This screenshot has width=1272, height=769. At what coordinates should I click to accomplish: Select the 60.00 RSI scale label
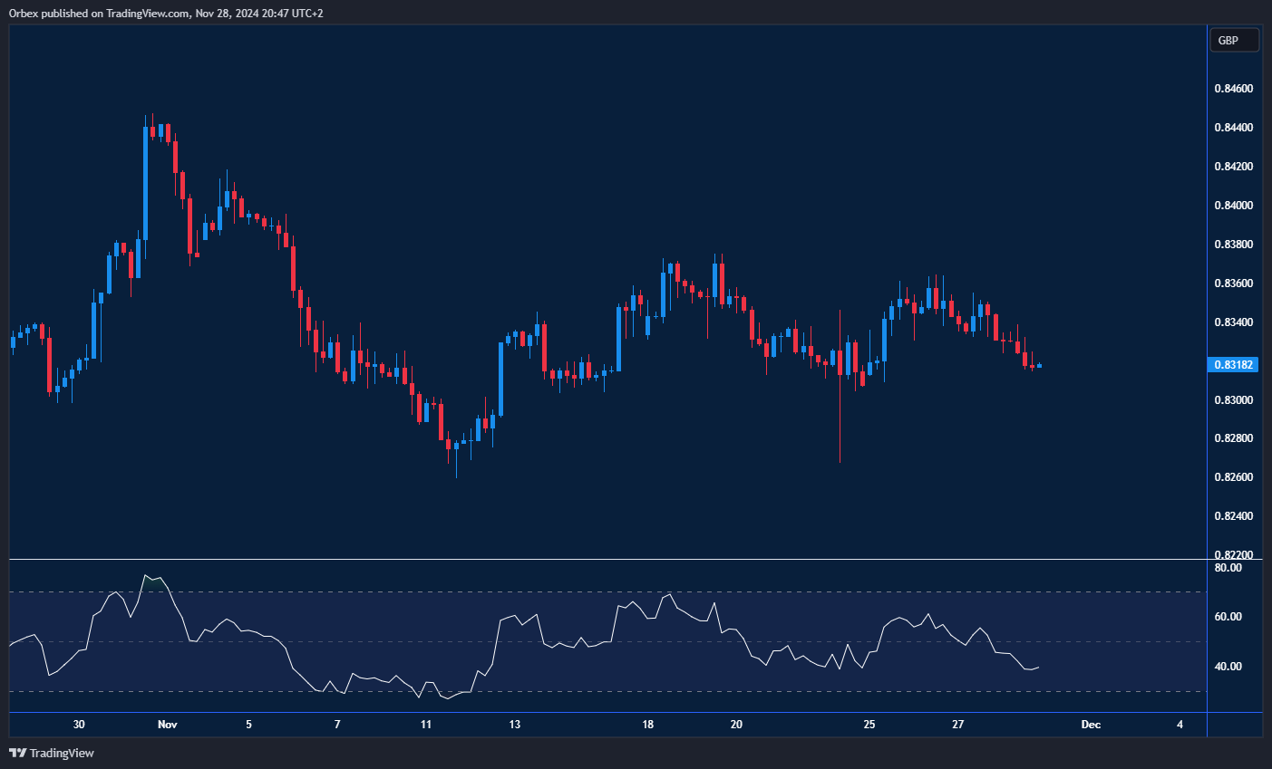tap(1228, 617)
